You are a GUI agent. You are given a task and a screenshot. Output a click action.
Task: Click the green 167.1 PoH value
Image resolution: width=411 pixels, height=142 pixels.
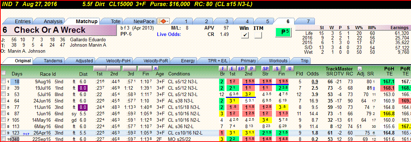coord(388,81)
